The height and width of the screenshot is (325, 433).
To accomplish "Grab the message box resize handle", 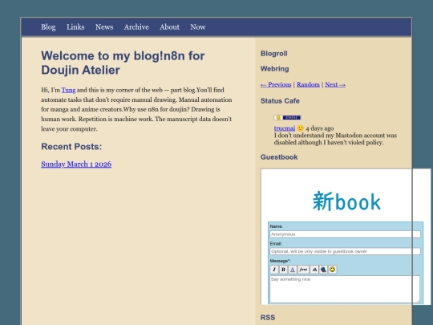I will [418, 301].
